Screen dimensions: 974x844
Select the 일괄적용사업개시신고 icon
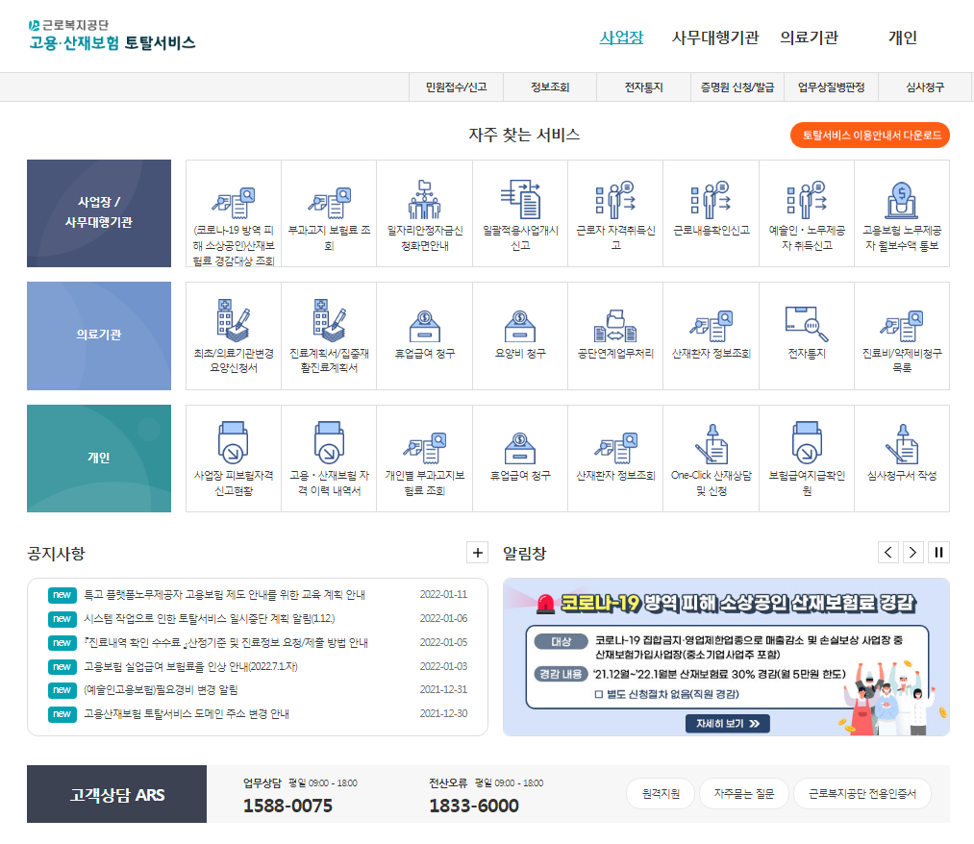pyautogui.click(x=519, y=212)
